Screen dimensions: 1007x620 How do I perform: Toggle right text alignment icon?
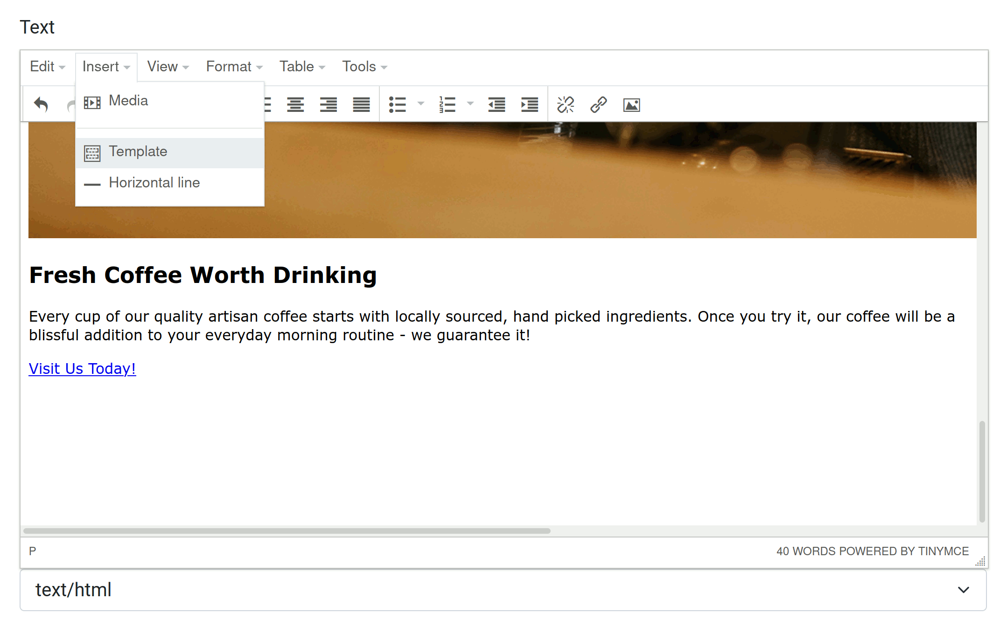(x=327, y=103)
